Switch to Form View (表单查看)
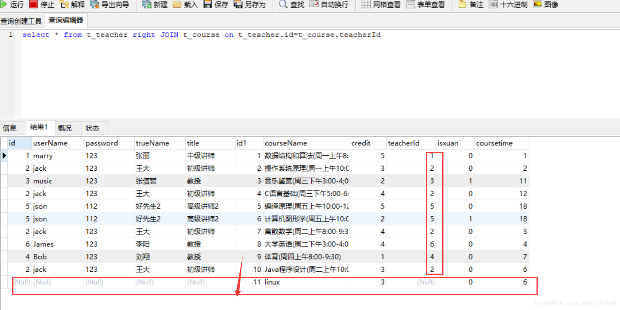Viewport: 620px width, 310px height. point(425,5)
